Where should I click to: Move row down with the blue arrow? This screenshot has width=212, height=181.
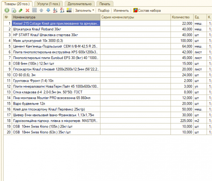[x=48, y=10]
